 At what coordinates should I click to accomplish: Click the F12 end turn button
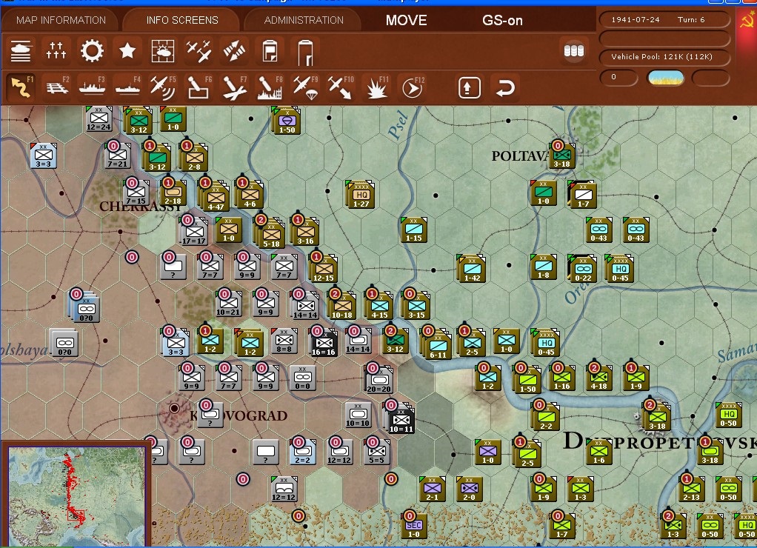coord(413,87)
